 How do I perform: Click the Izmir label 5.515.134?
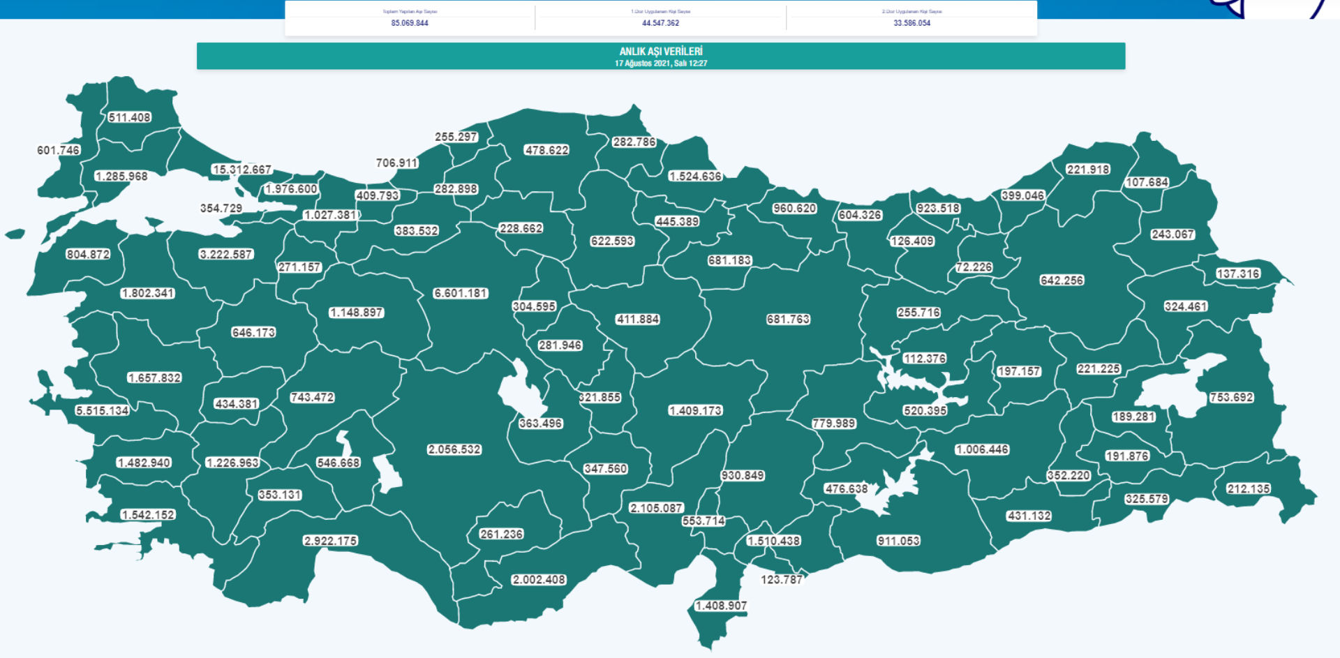click(x=103, y=410)
